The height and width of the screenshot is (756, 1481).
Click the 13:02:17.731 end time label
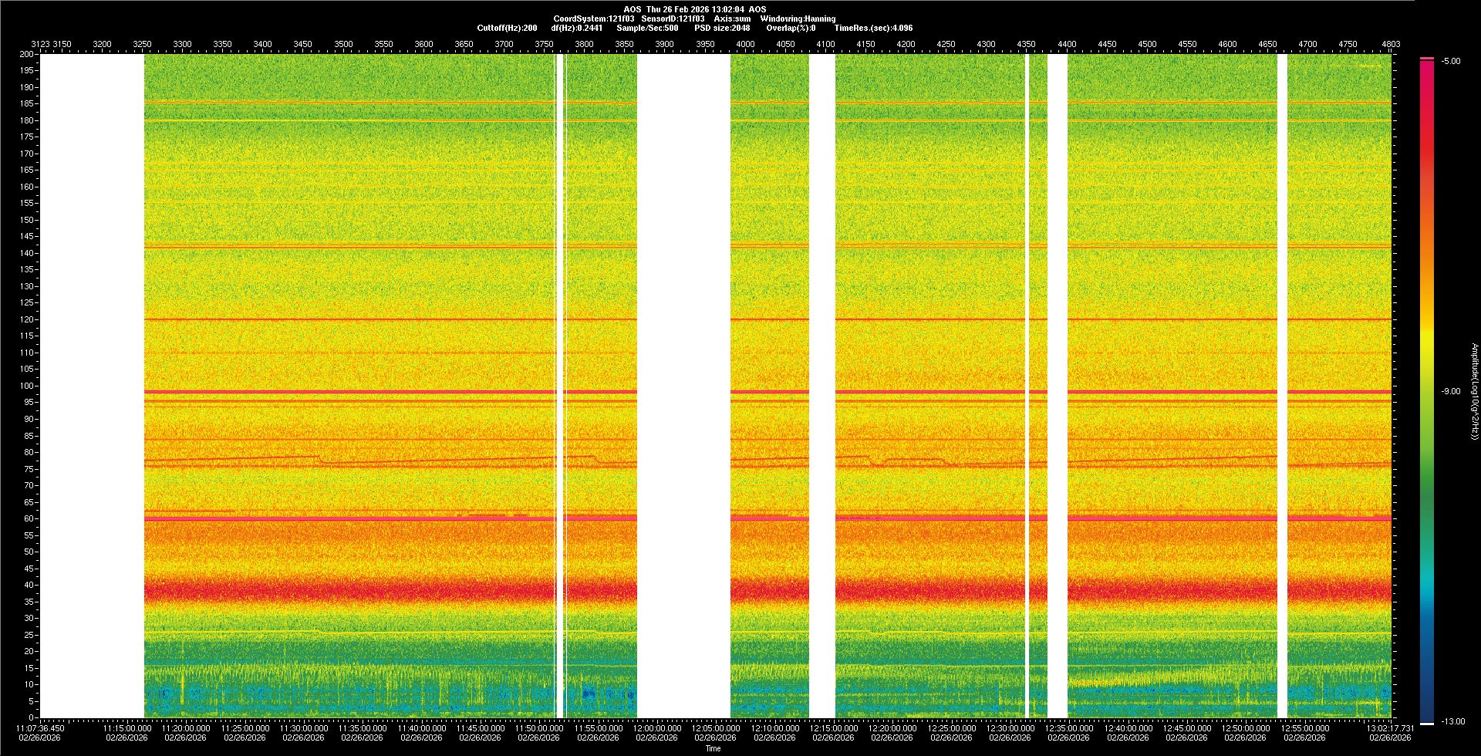(1390, 727)
